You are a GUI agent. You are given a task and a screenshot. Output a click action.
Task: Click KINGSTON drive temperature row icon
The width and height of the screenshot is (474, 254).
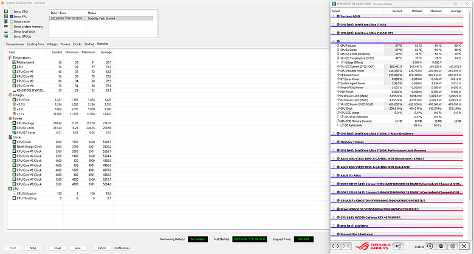14,90
